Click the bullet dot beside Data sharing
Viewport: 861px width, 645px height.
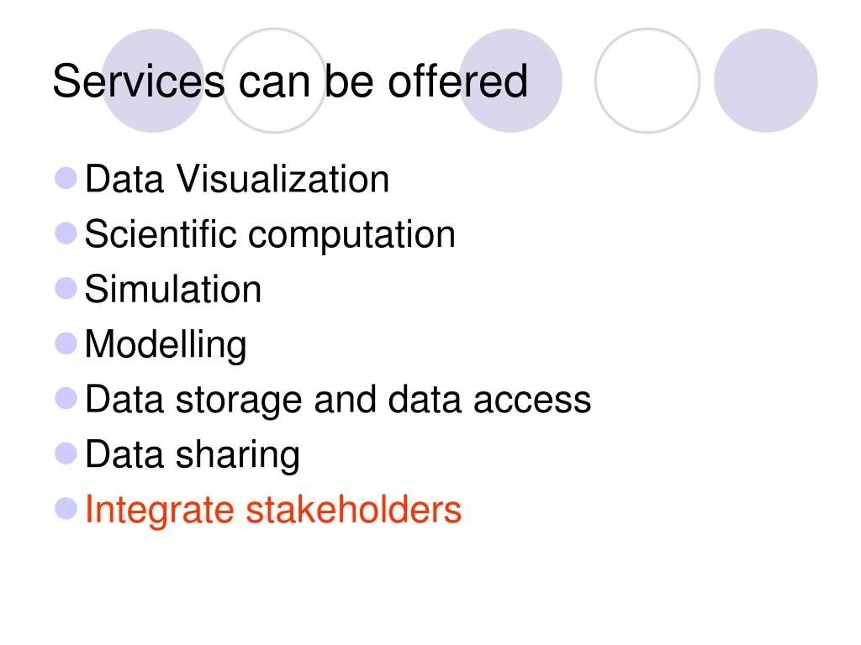point(66,454)
